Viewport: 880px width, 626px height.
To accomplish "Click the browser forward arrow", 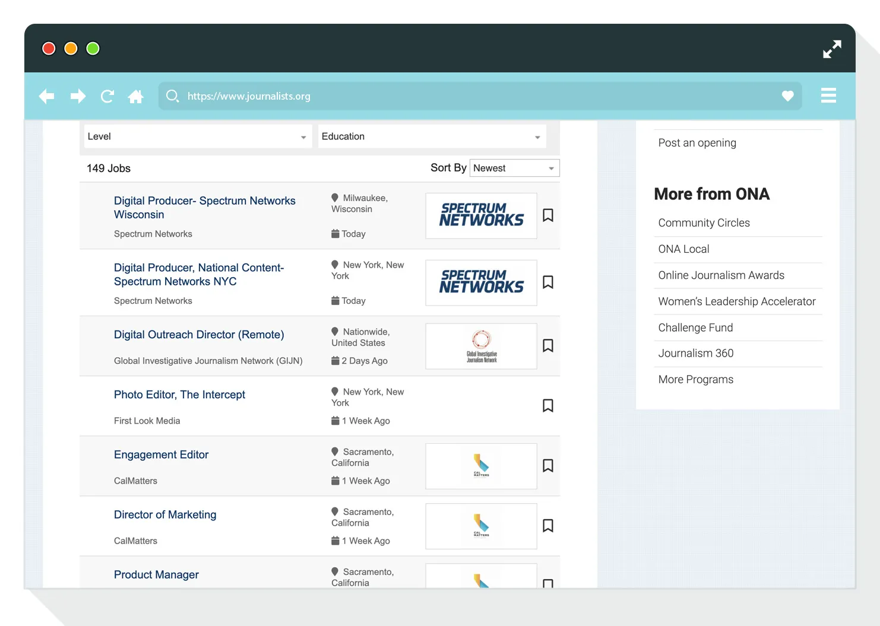I will 78,96.
